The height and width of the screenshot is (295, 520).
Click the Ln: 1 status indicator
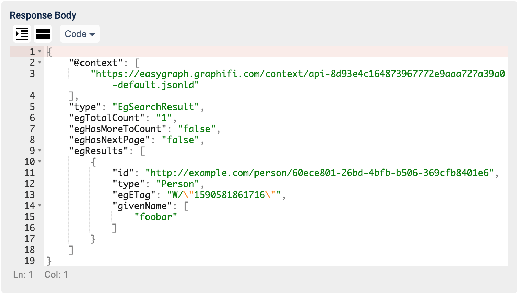click(x=23, y=274)
